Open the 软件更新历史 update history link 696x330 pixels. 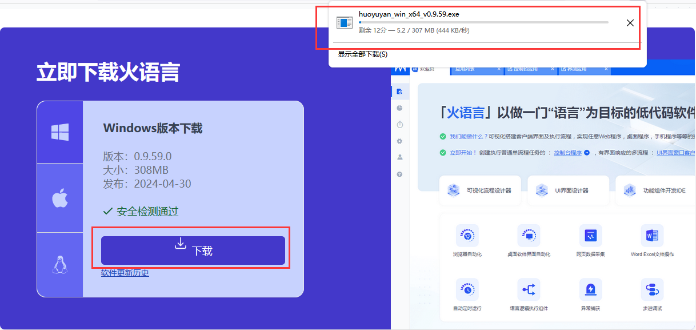pos(125,272)
